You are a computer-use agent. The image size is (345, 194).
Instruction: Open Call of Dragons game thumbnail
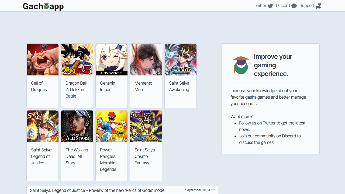[43, 60]
